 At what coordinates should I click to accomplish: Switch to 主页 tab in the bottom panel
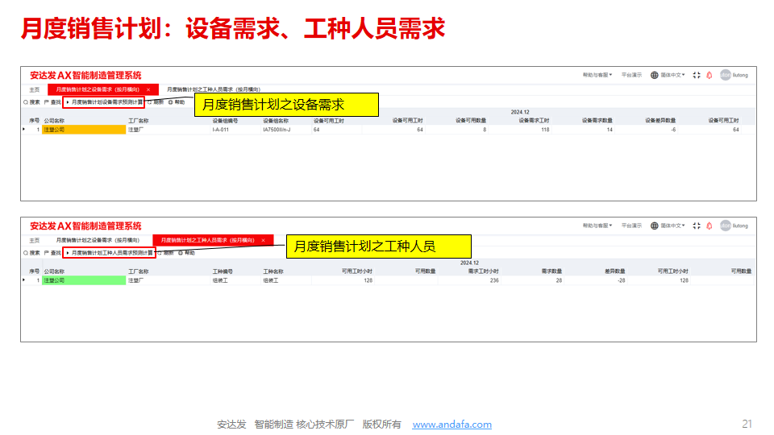(34, 240)
